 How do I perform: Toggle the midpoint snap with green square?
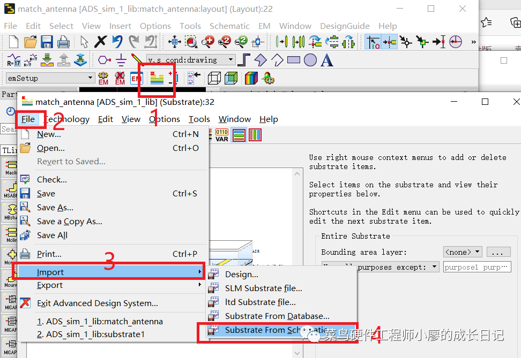pyautogui.click(x=422, y=42)
